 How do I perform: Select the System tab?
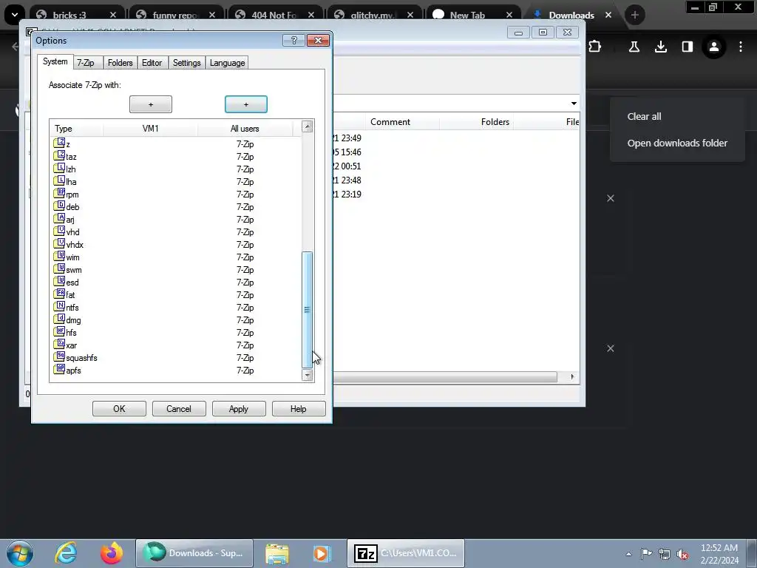pos(55,61)
